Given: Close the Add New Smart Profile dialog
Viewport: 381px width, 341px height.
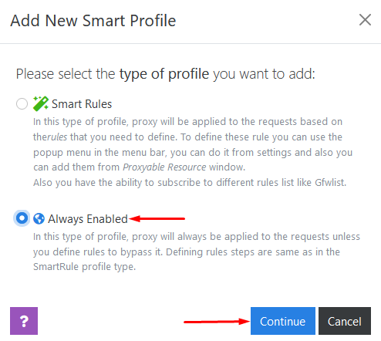Looking at the screenshot, I should [x=365, y=20].
